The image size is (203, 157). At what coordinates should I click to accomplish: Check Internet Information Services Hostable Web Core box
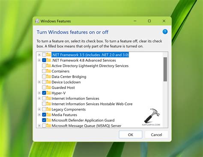pyautogui.click(x=44, y=104)
